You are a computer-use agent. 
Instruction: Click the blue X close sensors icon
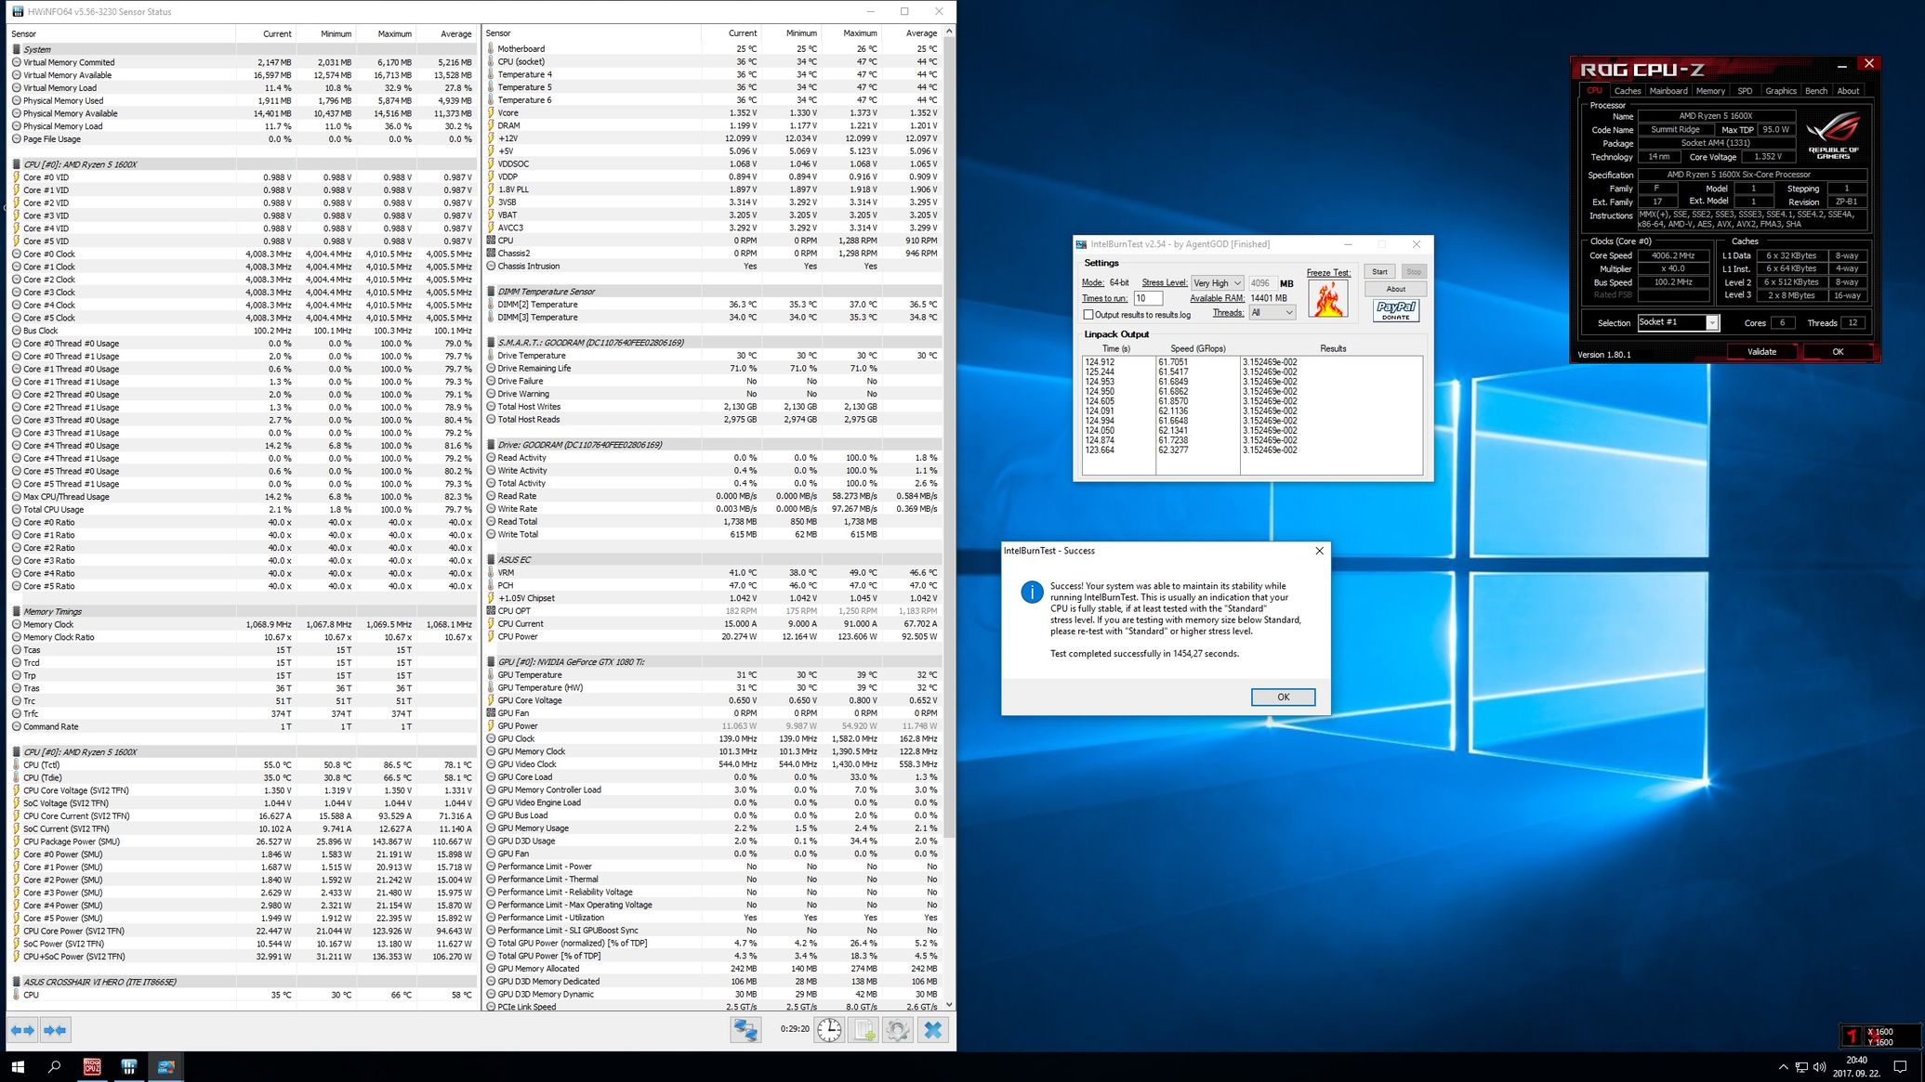click(933, 1030)
